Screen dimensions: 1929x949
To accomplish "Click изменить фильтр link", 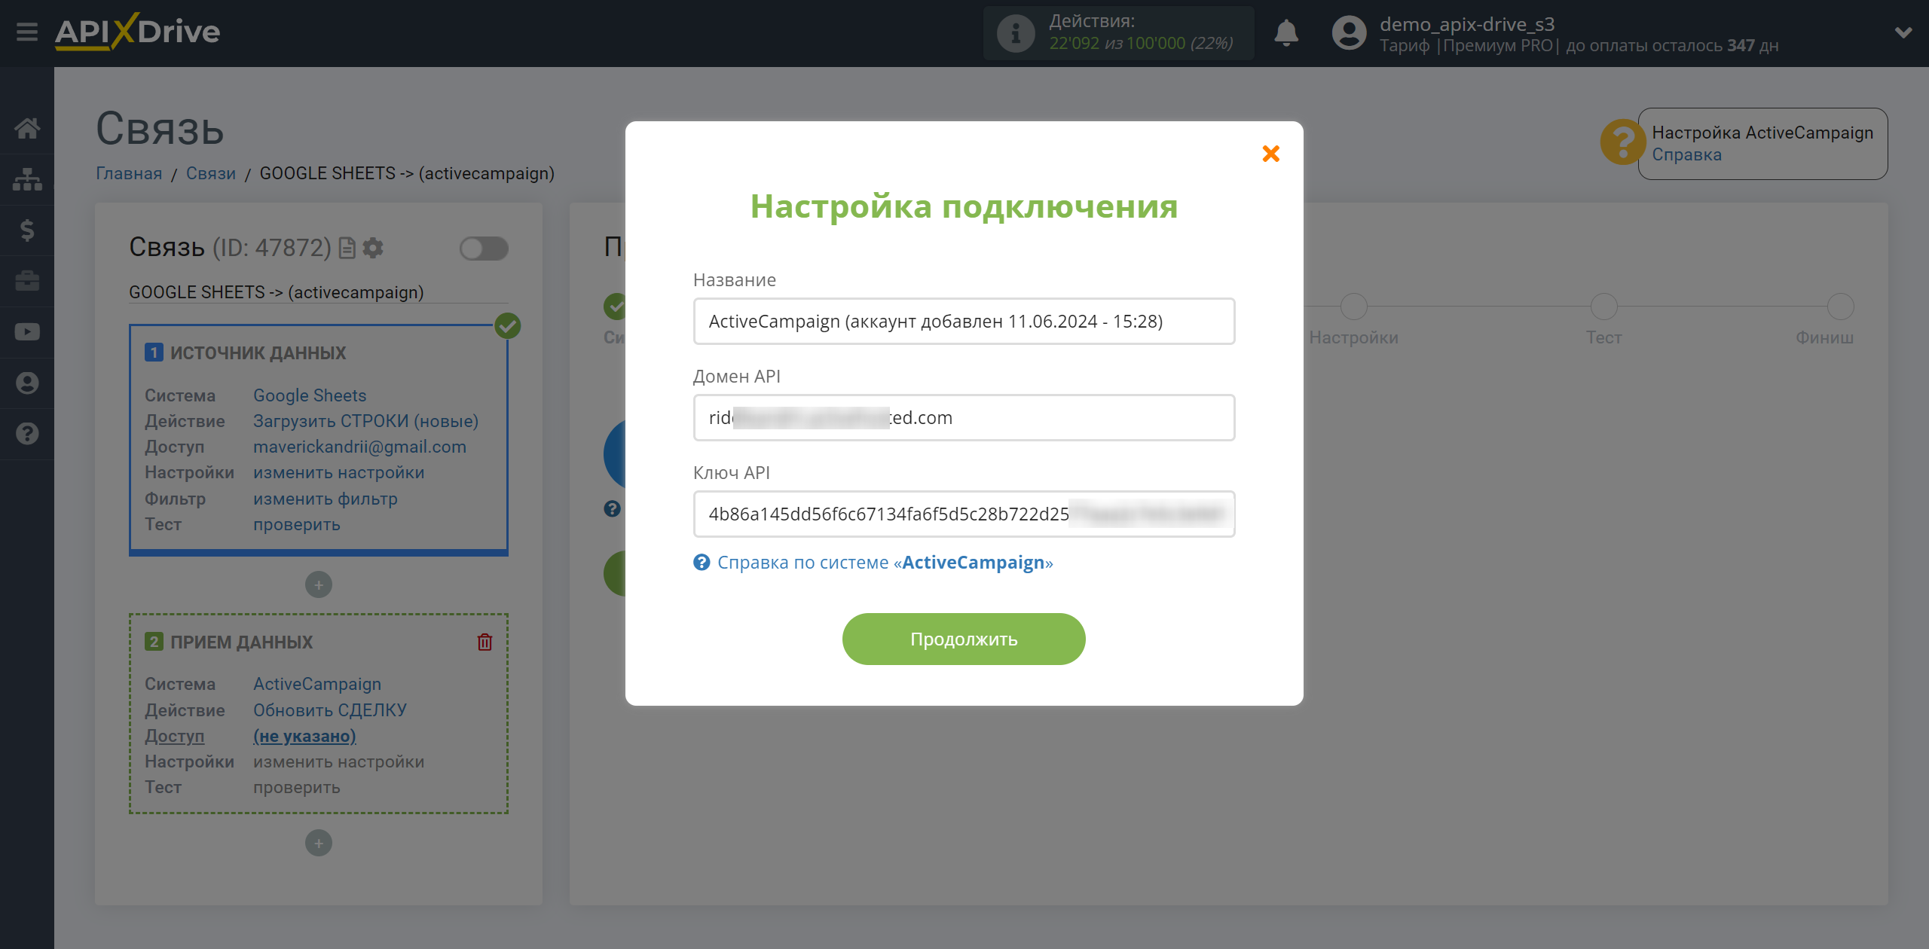I will tap(325, 499).
